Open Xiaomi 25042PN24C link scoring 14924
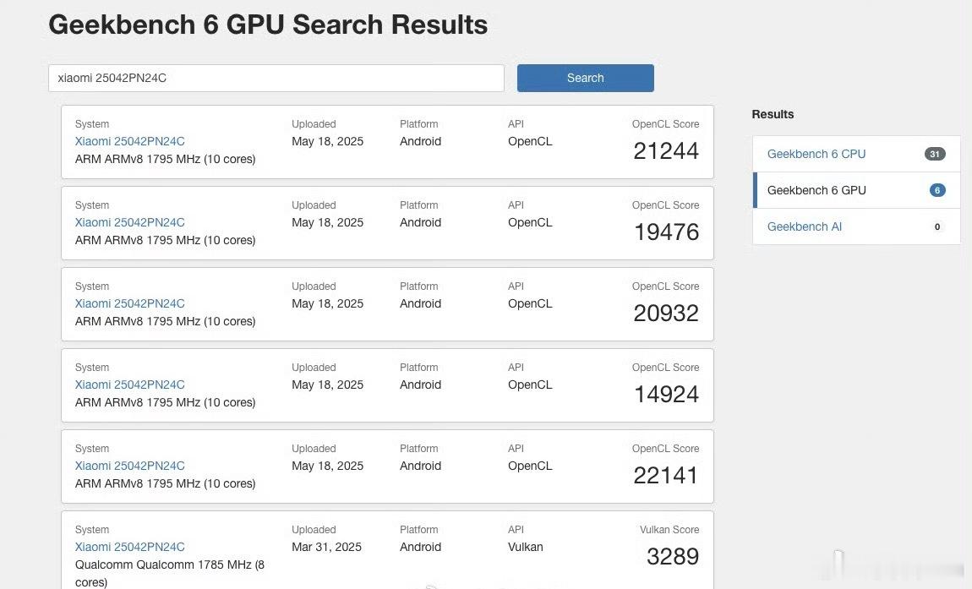 pyautogui.click(x=129, y=384)
